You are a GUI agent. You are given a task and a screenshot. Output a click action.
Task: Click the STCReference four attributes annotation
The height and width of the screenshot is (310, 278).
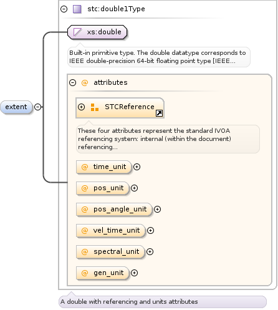tap(168, 139)
